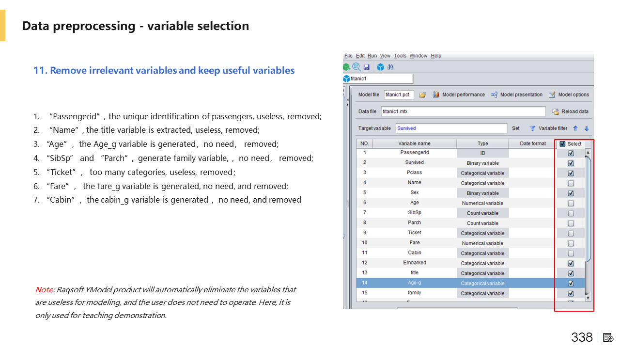Uncheck the PassengerId select checkbox
The image size is (620, 349).
(x=571, y=153)
